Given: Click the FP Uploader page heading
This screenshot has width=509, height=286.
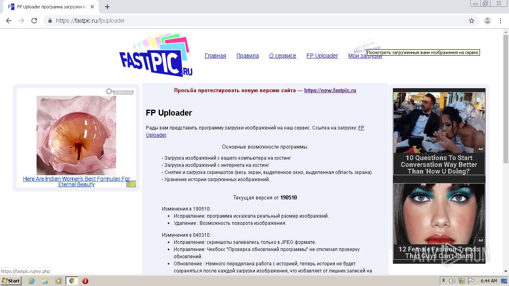Looking at the screenshot, I should click(x=169, y=113).
